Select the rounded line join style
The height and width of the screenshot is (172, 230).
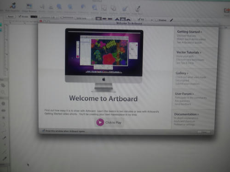tap(128, 19)
